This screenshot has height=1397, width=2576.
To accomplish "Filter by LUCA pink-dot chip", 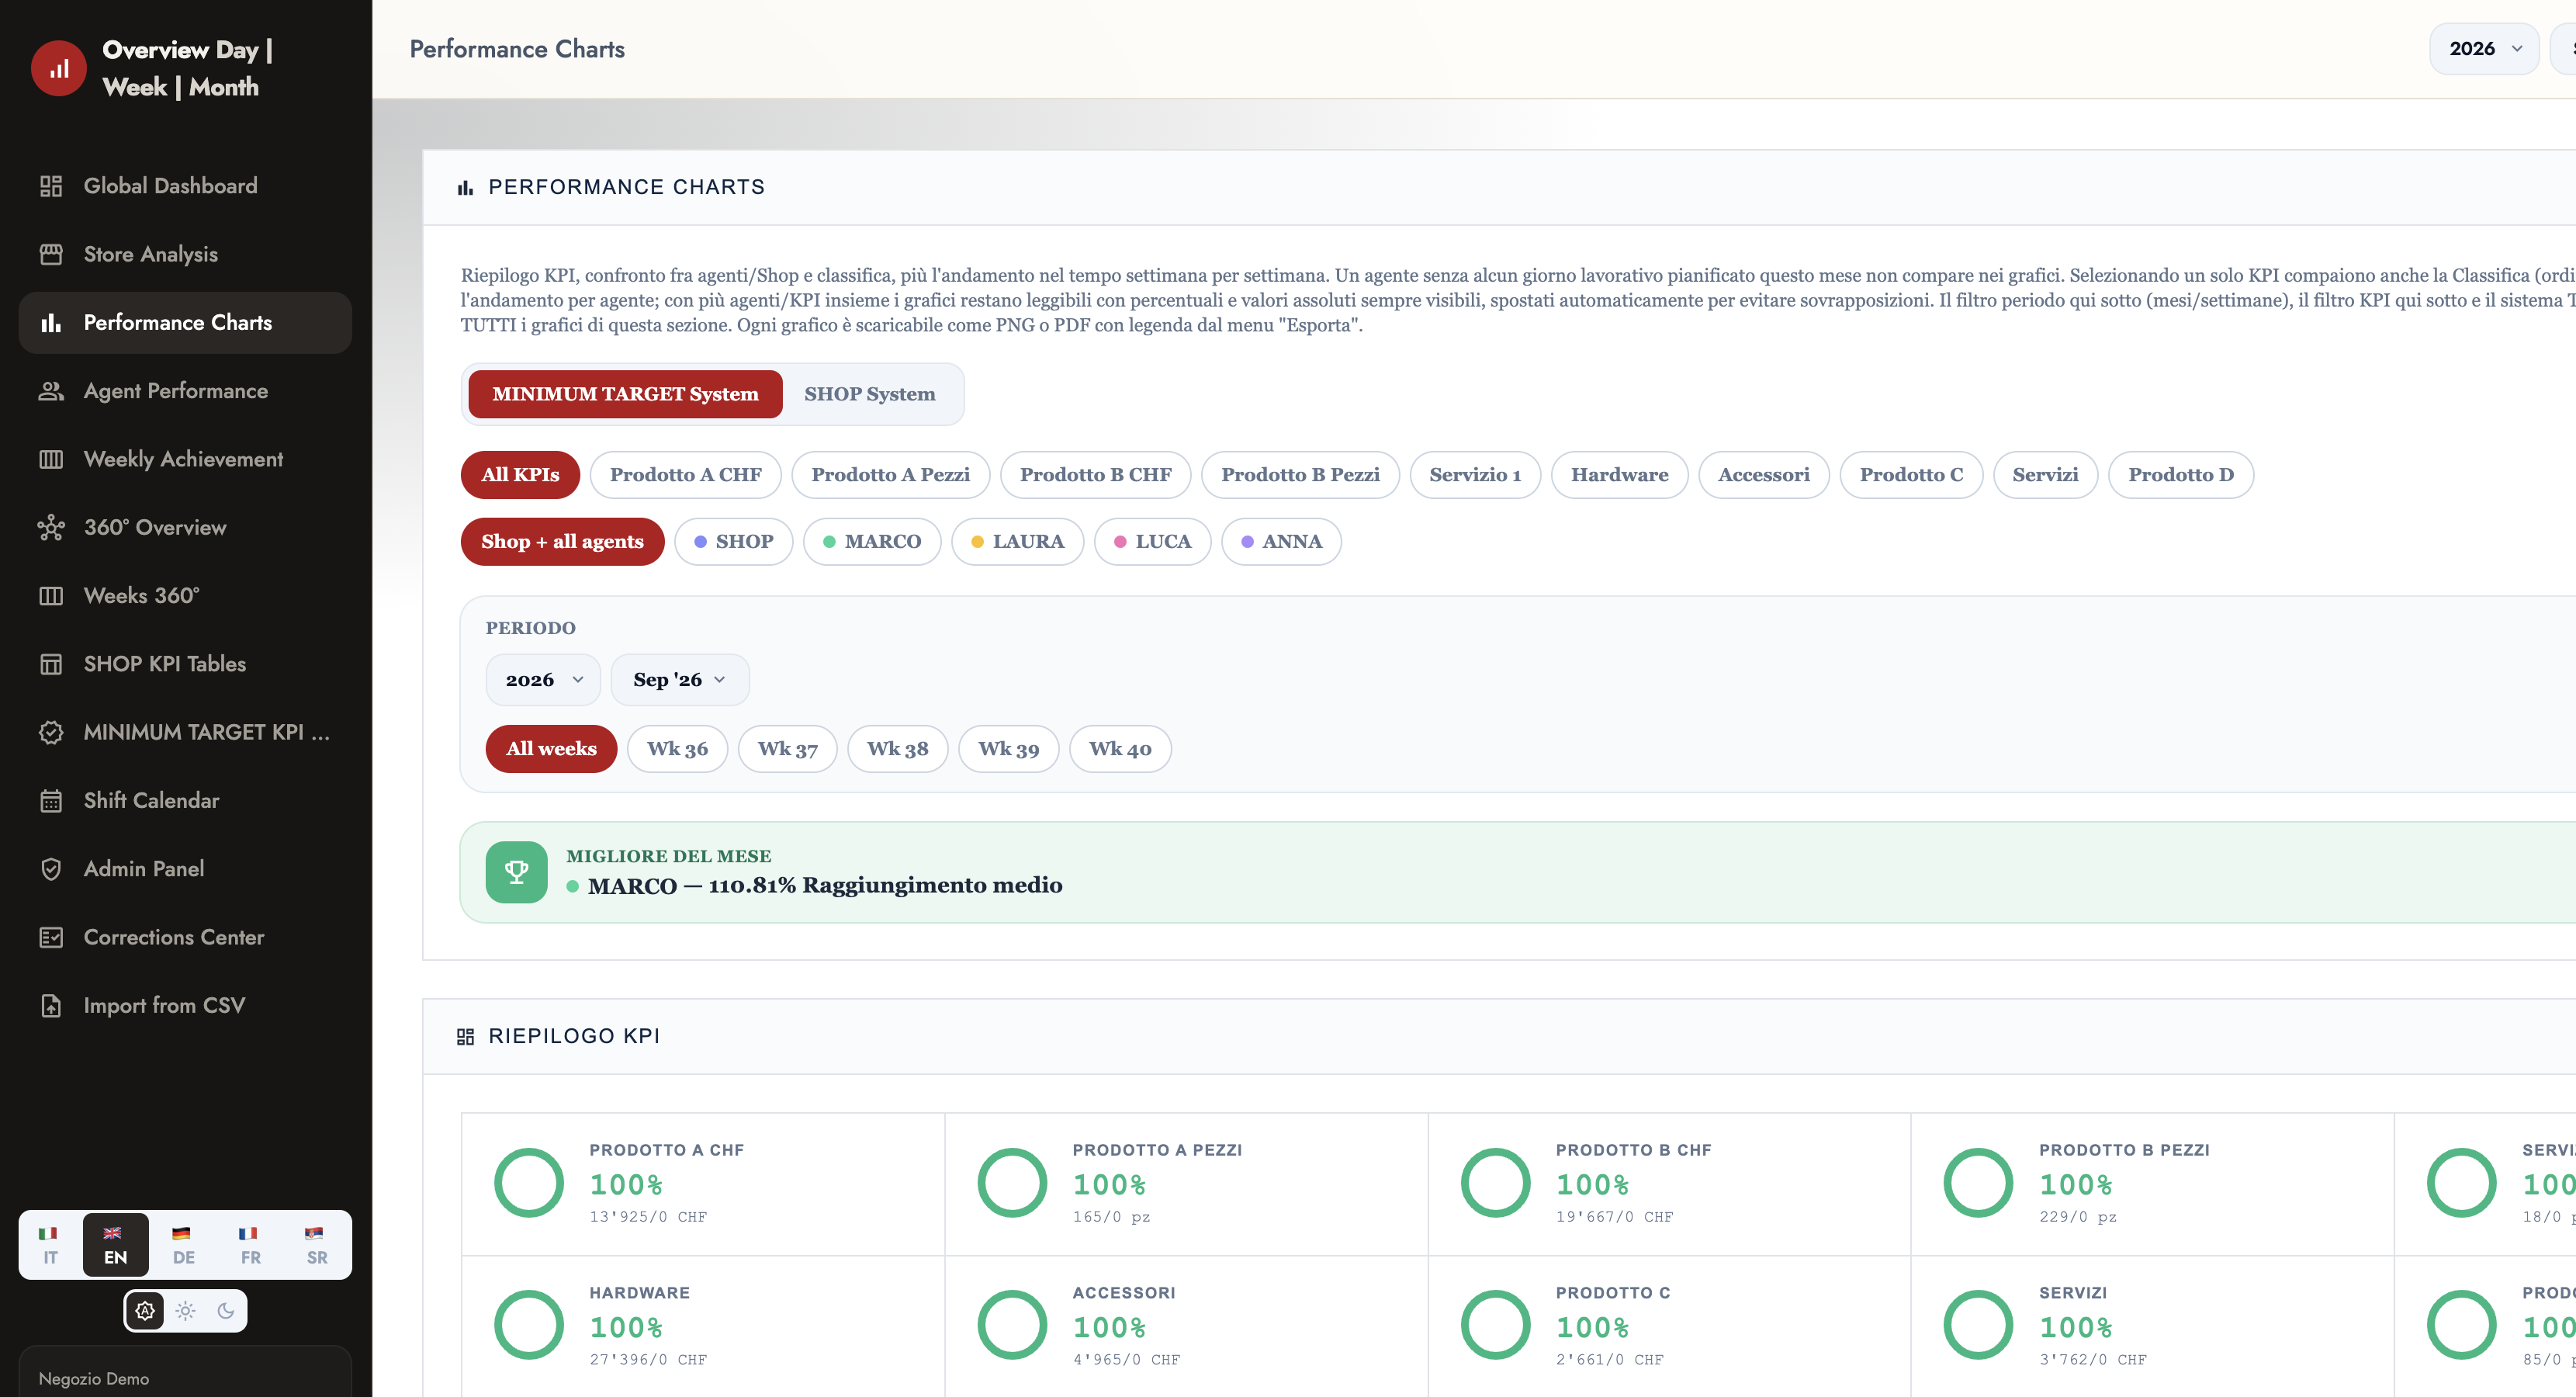I will click(1152, 542).
